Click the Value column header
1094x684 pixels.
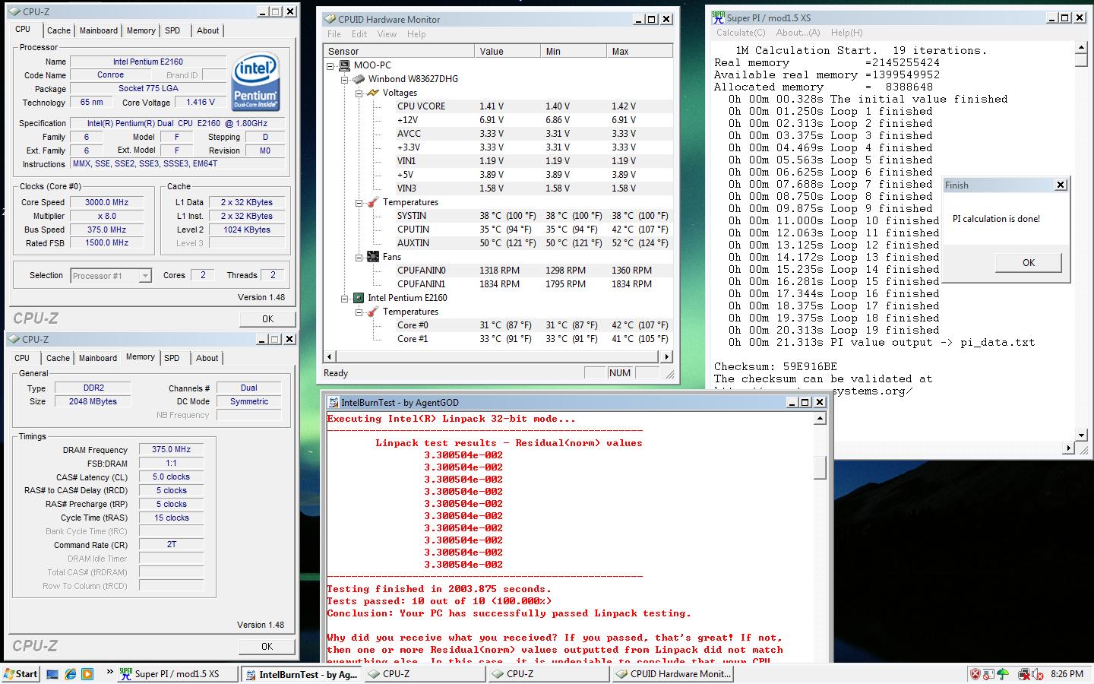tap(508, 51)
